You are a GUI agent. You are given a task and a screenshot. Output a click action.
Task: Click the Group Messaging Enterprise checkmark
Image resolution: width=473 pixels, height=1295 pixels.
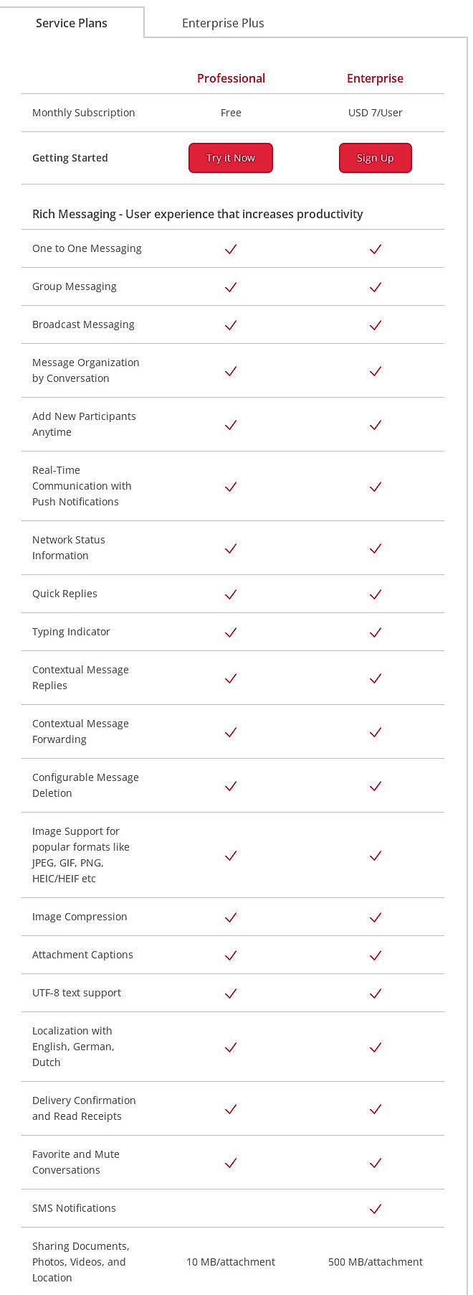tap(375, 287)
